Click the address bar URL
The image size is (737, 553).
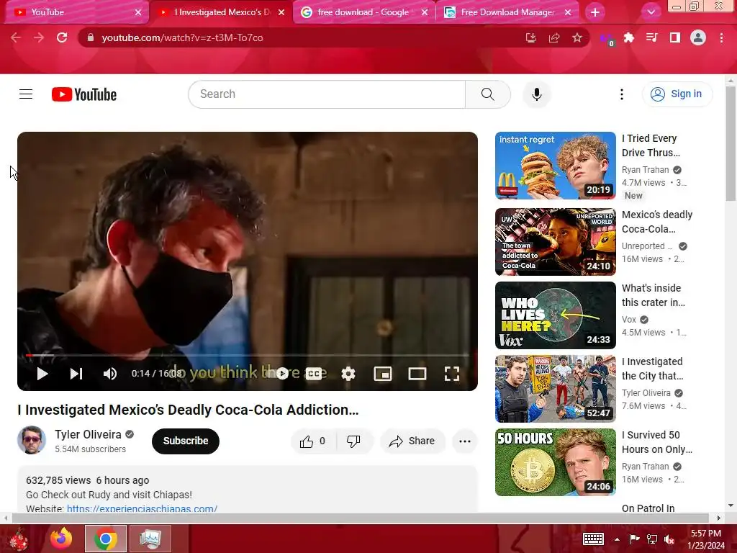182,37
